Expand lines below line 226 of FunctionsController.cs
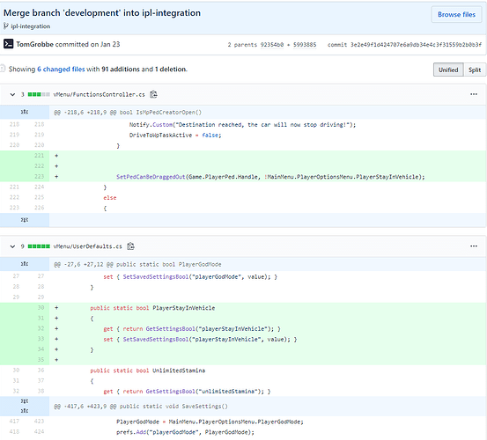The width and height of the screenshot is (487, 440). click(x=25, y=220)
